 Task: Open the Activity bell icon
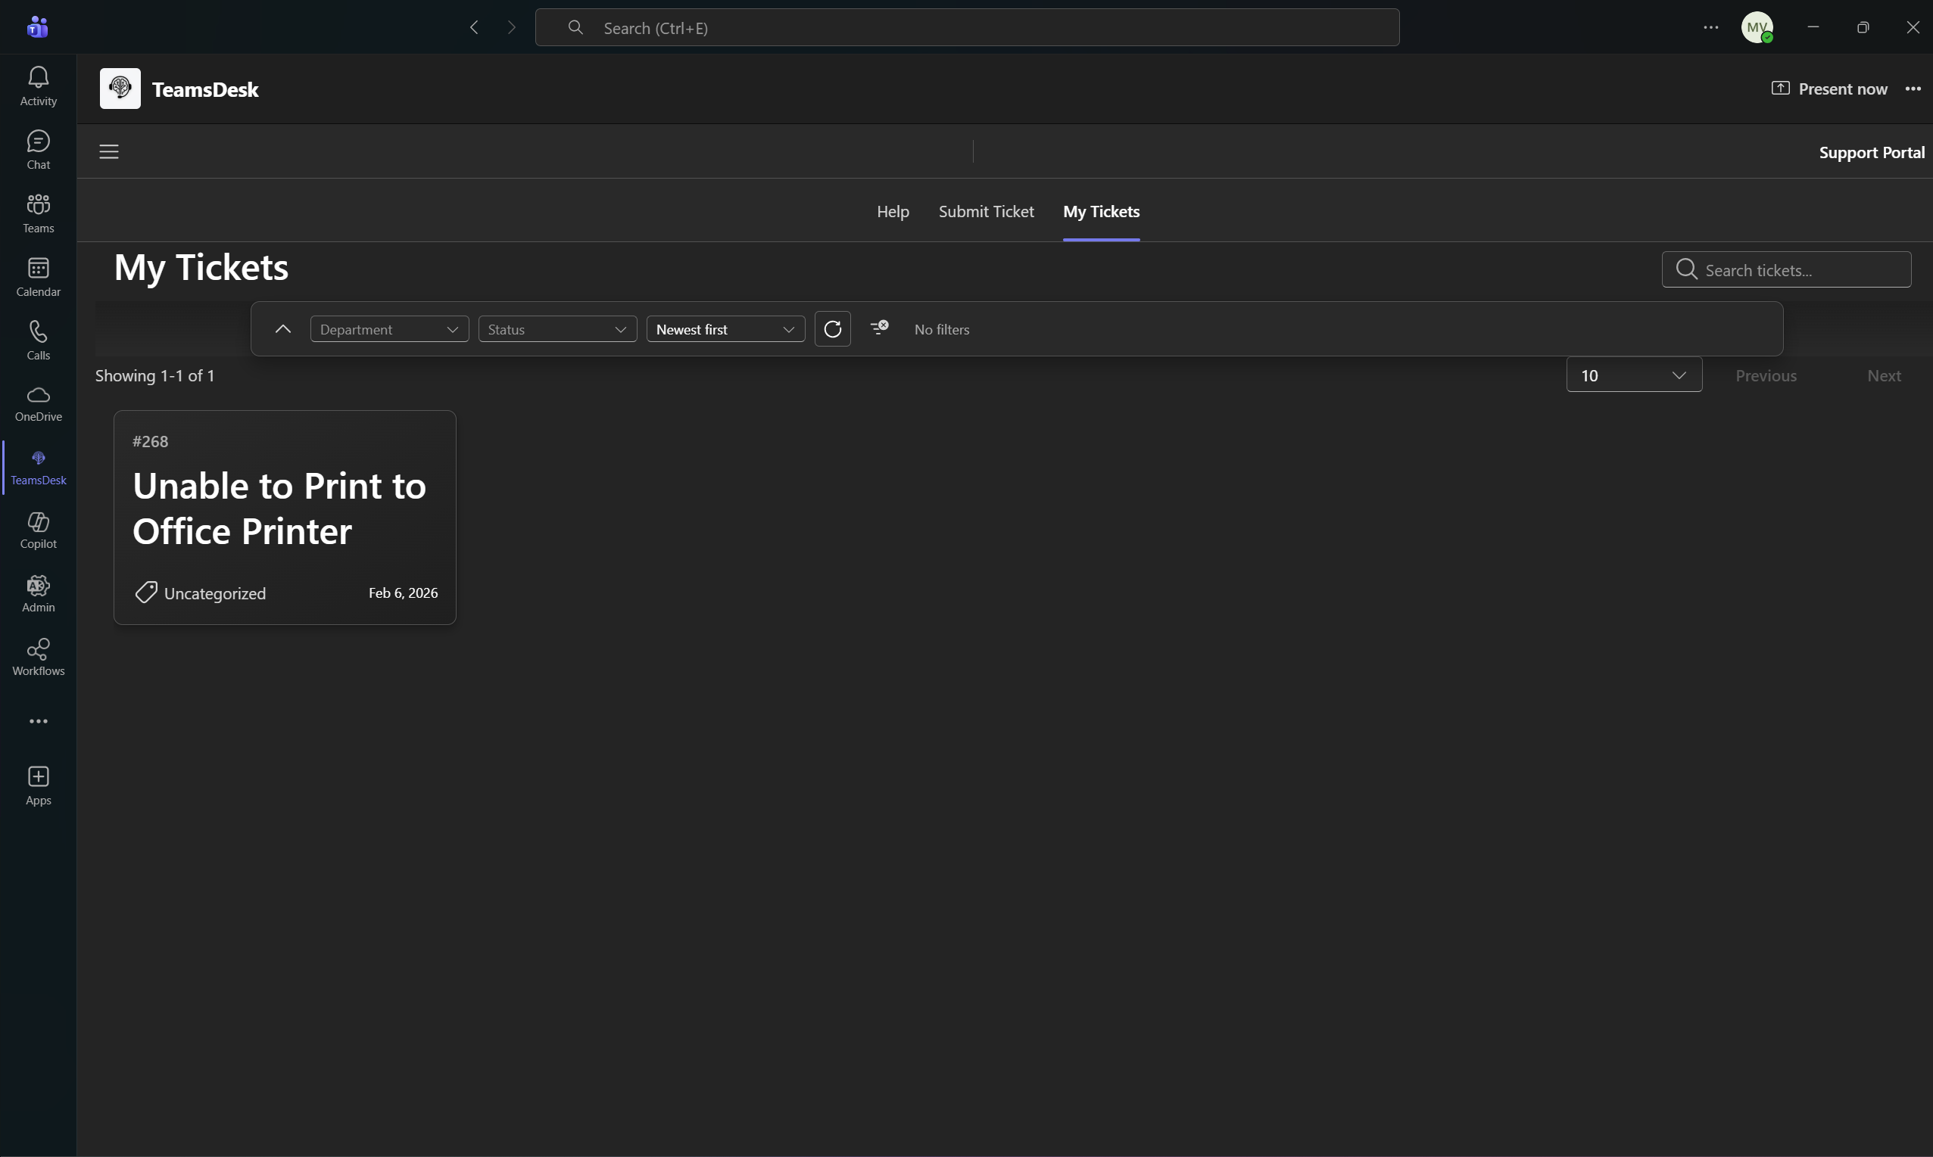pos(38,85)
